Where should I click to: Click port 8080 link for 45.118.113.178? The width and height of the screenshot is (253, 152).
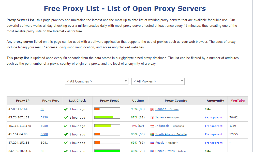pyautogui.click(x=44, y=126)
